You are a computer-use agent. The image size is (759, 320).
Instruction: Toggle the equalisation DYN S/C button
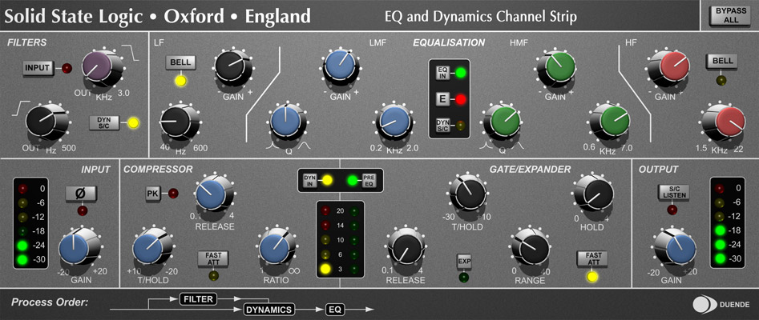click(442, 126)
